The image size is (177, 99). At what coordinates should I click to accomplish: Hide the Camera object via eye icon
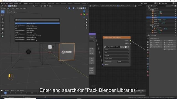click(x=175, y=12)
